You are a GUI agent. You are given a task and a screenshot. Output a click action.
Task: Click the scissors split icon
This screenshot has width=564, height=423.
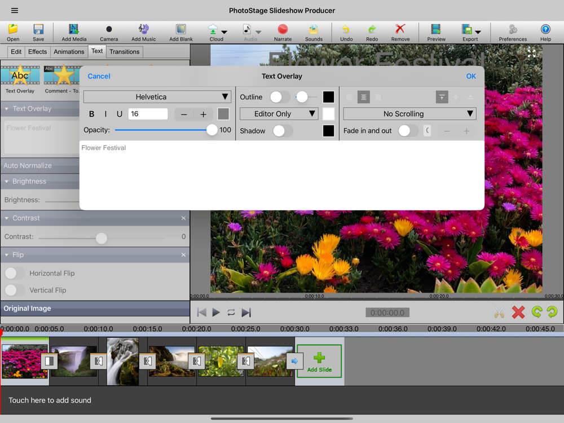pos(499,312)
